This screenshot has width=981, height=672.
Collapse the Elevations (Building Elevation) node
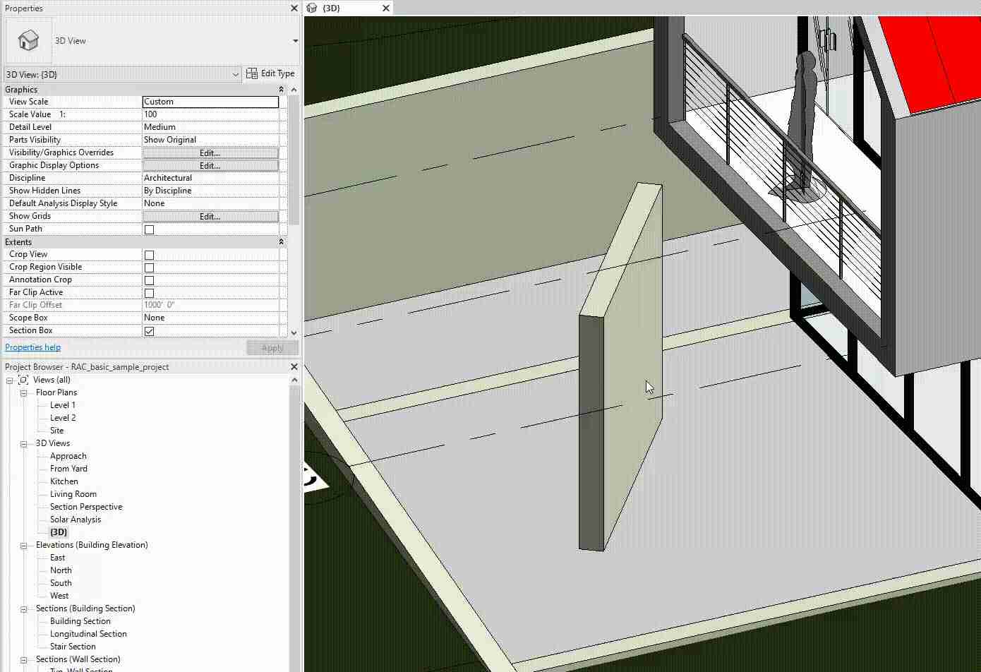click(x=23, y=545)
